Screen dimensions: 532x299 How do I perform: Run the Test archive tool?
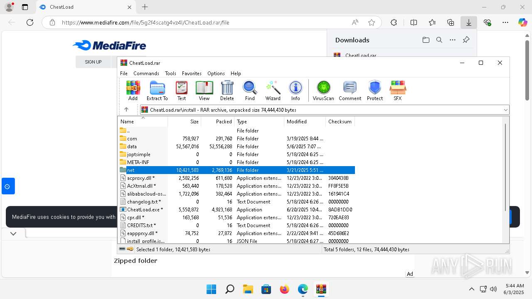pyautogui.click(x=182, y=91)
